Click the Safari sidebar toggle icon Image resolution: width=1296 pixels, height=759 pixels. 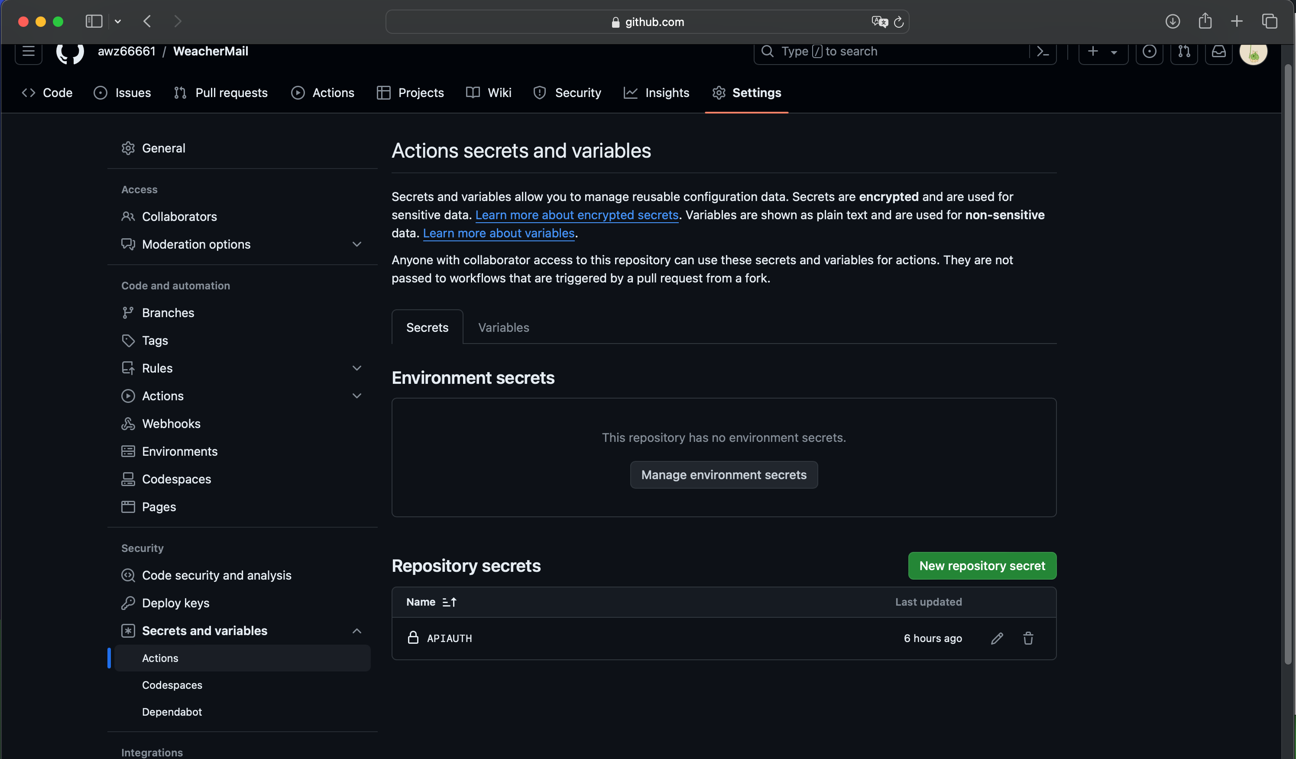pos(94,21)
